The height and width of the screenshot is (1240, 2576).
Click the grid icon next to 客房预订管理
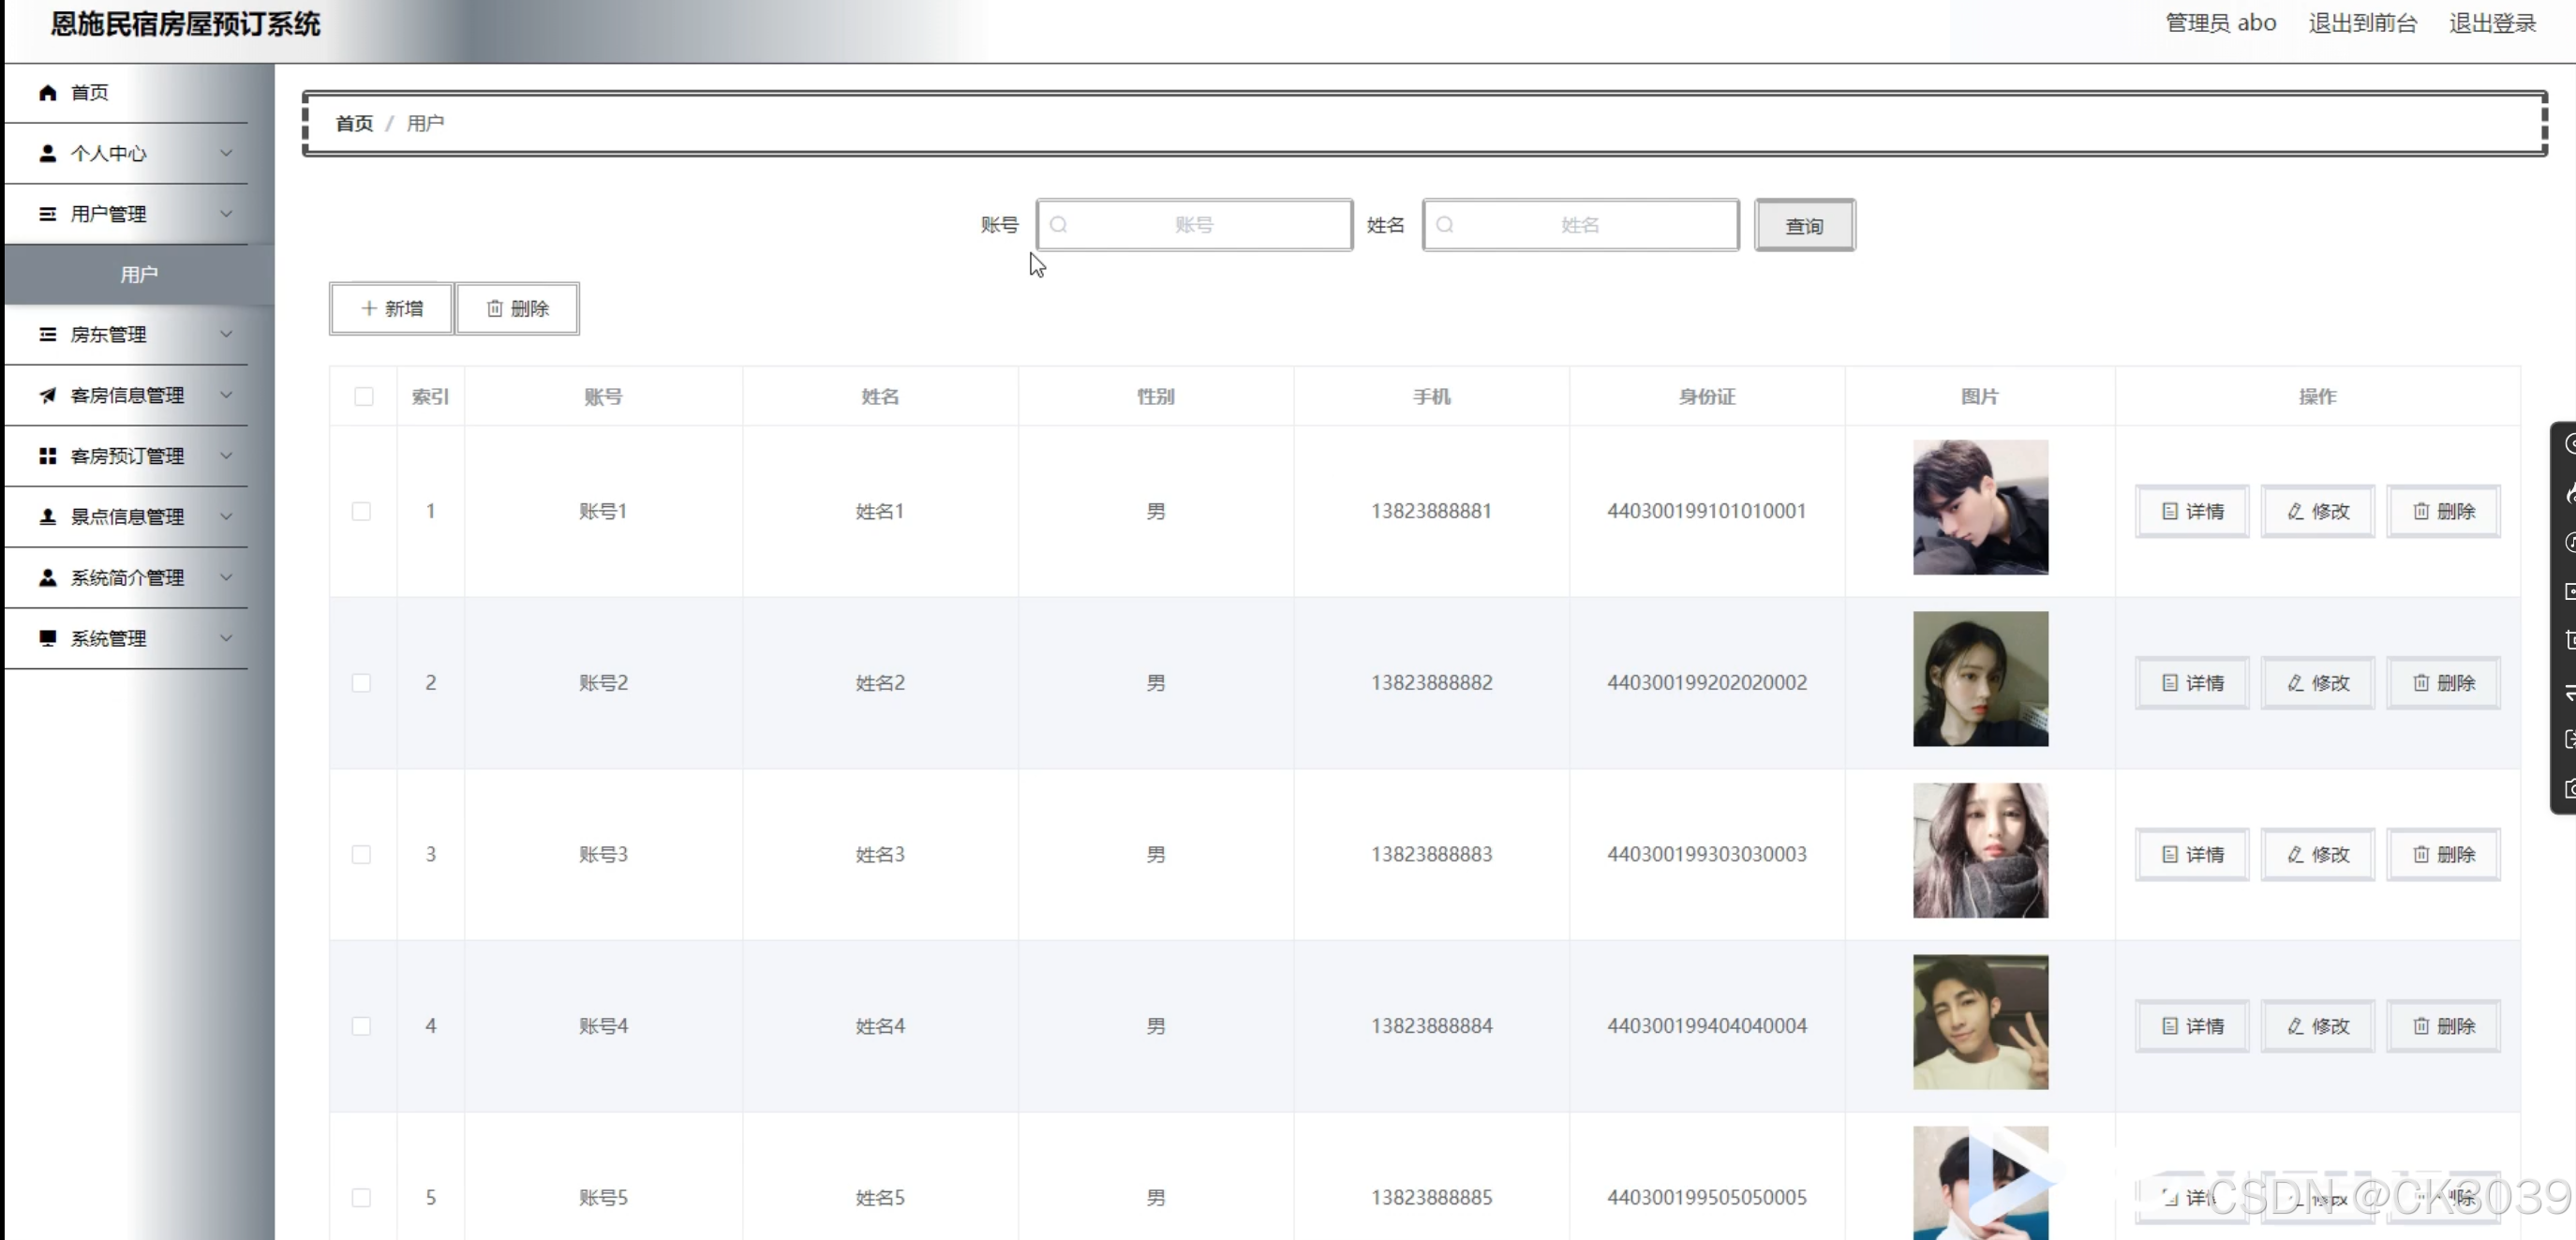[x=47, y=456]
